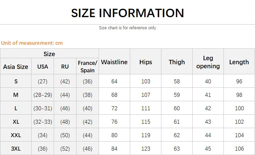Select the "France/Spain" column header

[88, 67]
